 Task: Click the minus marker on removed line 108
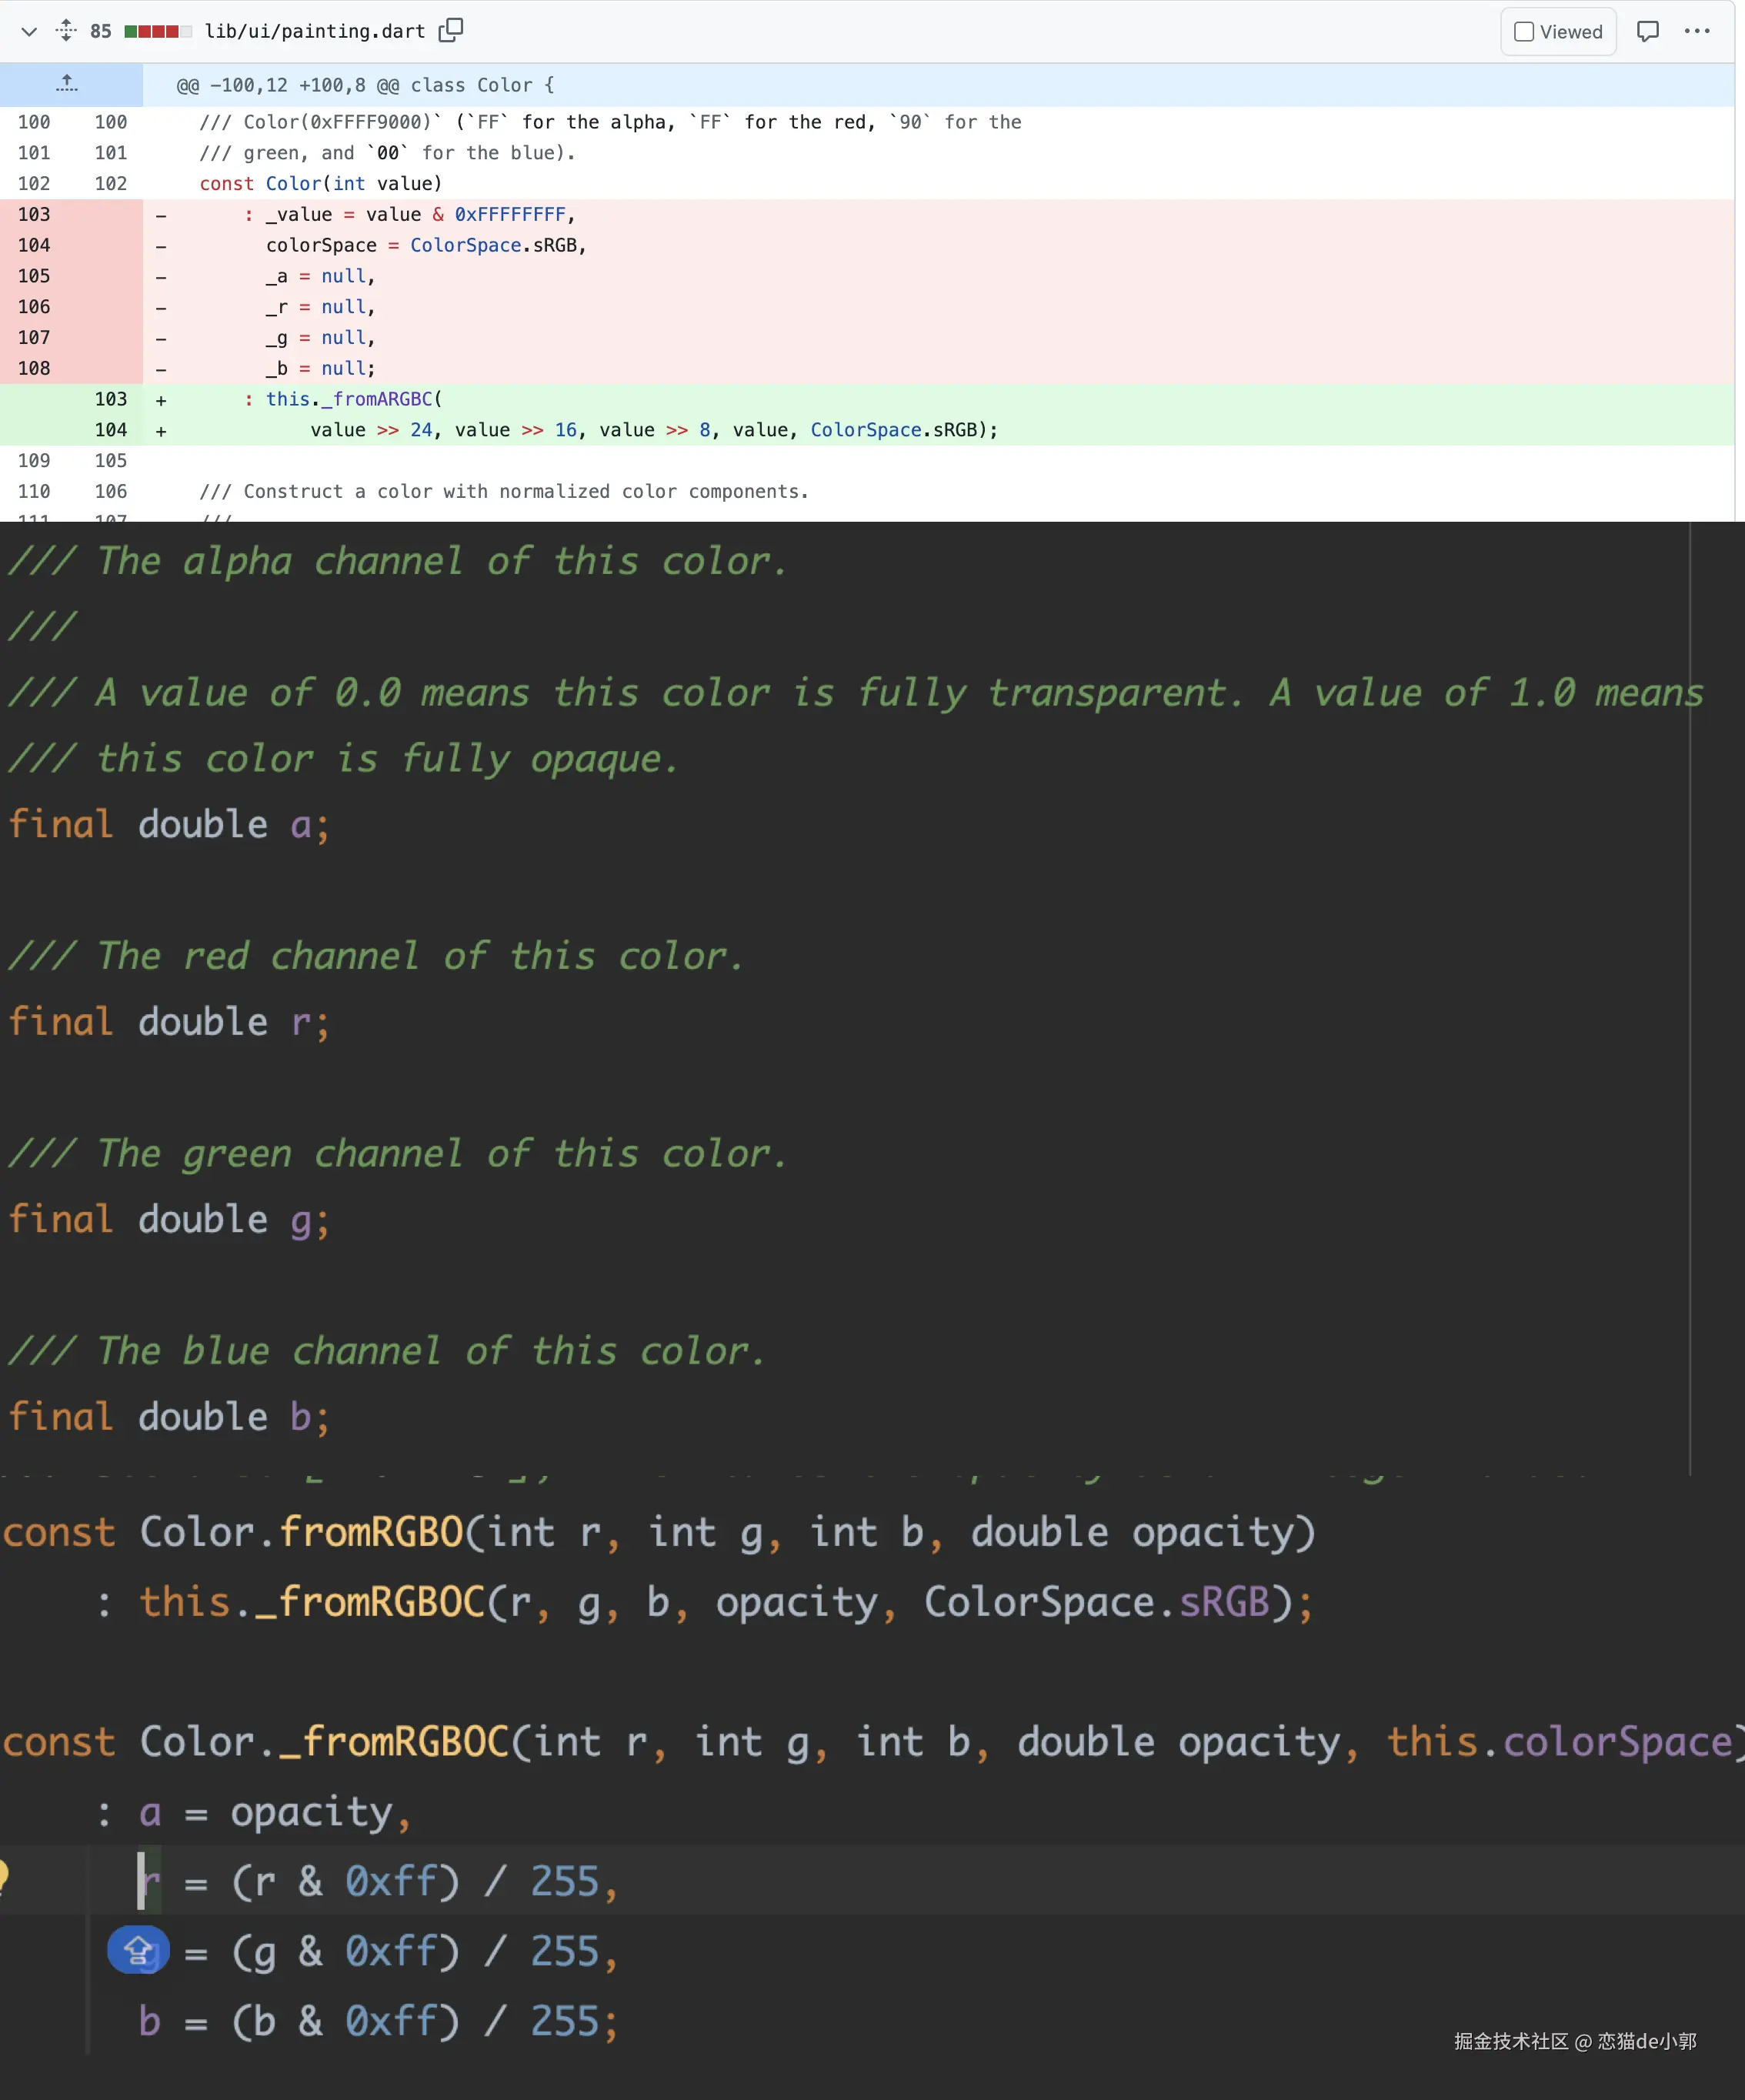point(161,369)
